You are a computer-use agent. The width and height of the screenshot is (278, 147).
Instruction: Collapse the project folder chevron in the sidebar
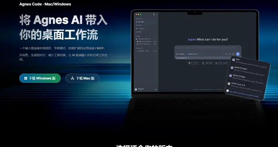coord(155,39)
